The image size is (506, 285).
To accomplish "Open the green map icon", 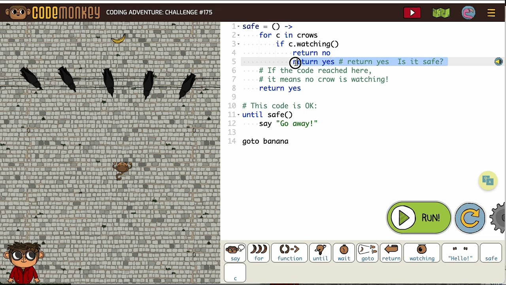I will click(441, 13).
